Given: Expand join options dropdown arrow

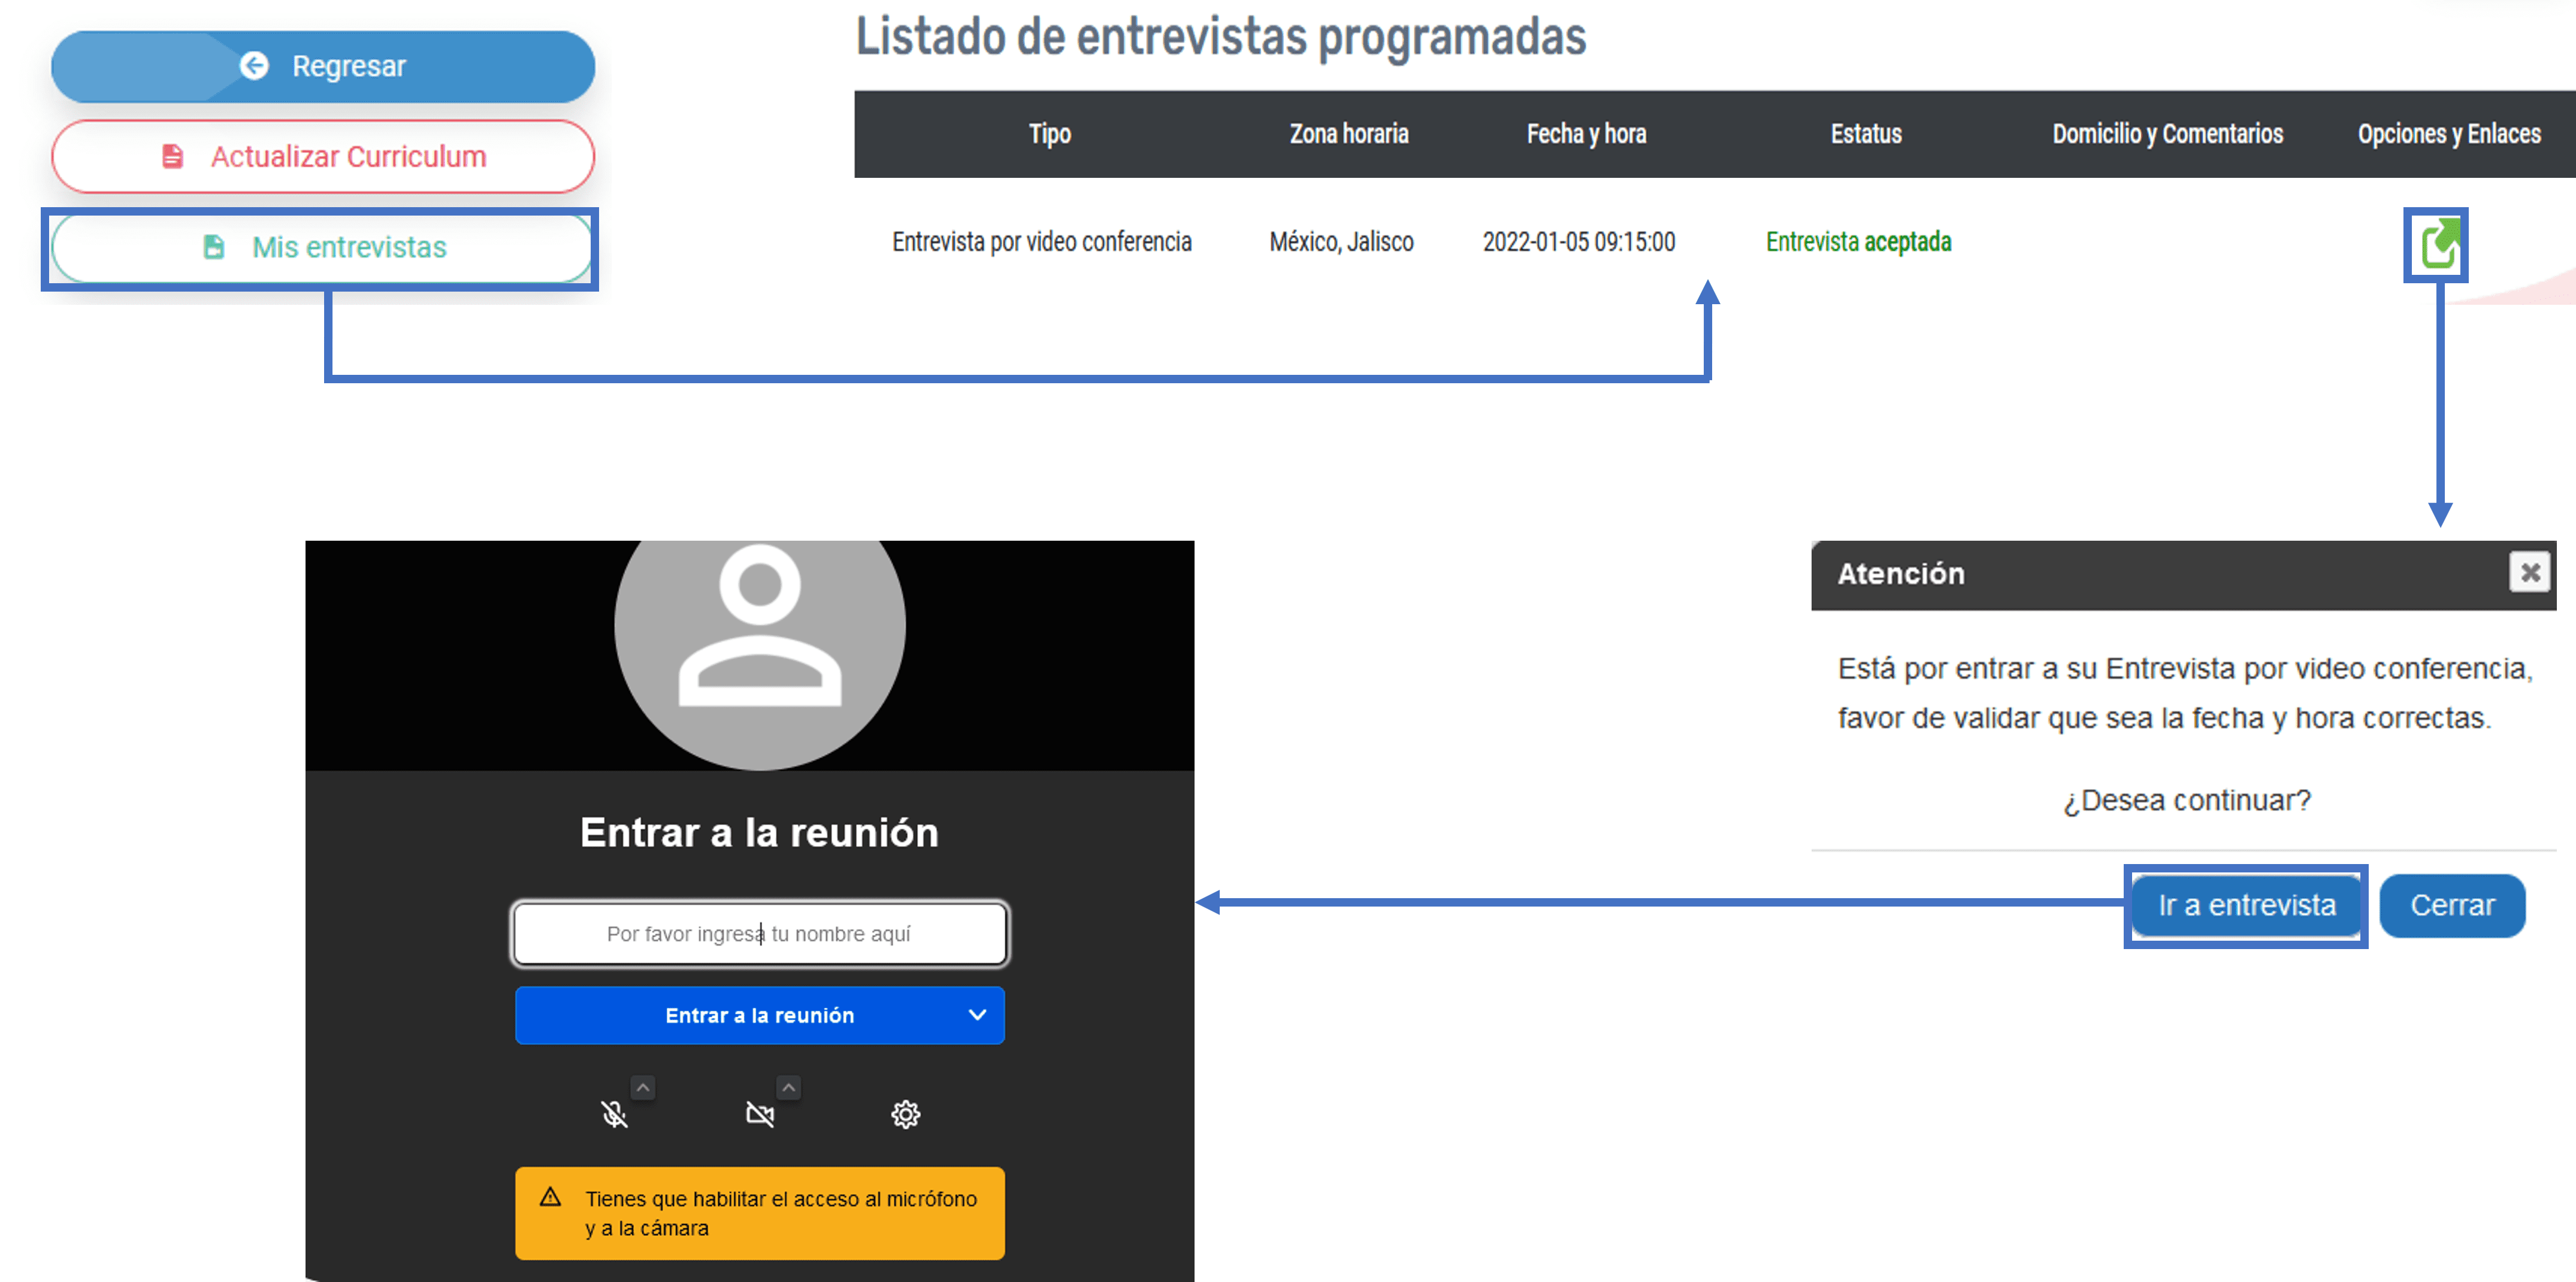Looking at the screenshot, I should click(977, 1015).
